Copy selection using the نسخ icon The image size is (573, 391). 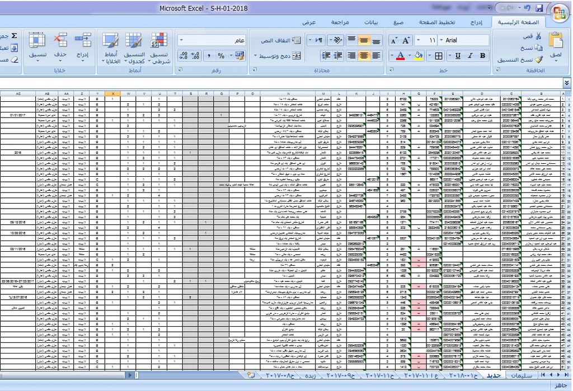[x=538, y=48]
